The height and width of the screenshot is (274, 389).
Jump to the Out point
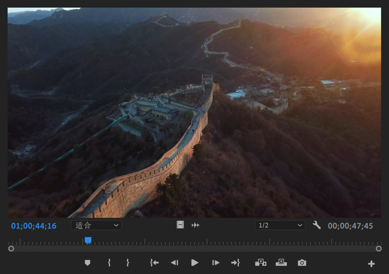[236, 263]
